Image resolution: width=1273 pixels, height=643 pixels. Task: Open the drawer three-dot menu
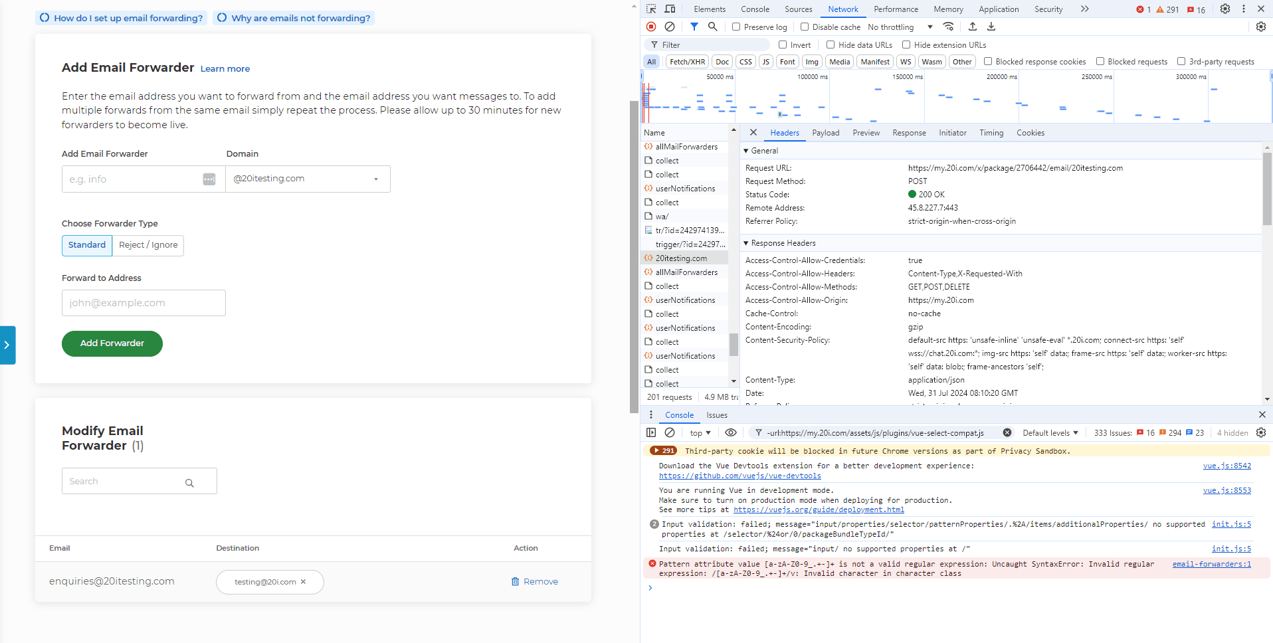pyautogui.click(x=651, y=414)
